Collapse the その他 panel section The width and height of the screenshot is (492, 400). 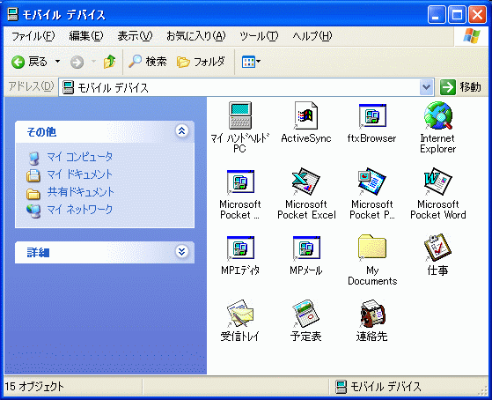coord(181,130)
